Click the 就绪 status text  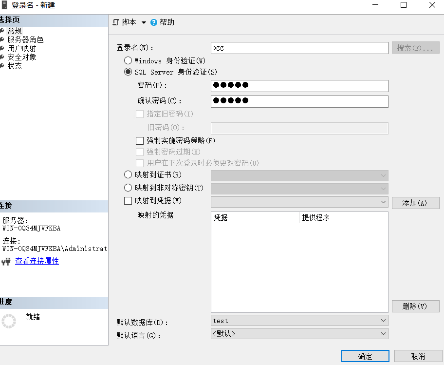tap(33, 317)
